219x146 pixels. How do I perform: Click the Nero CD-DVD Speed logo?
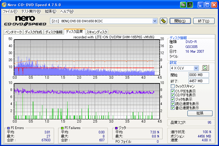(x=25, y=21)
